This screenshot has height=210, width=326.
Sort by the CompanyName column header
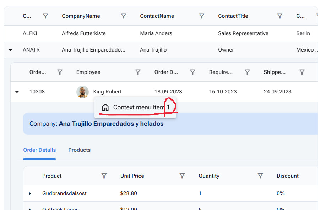(x=81, y=16)
